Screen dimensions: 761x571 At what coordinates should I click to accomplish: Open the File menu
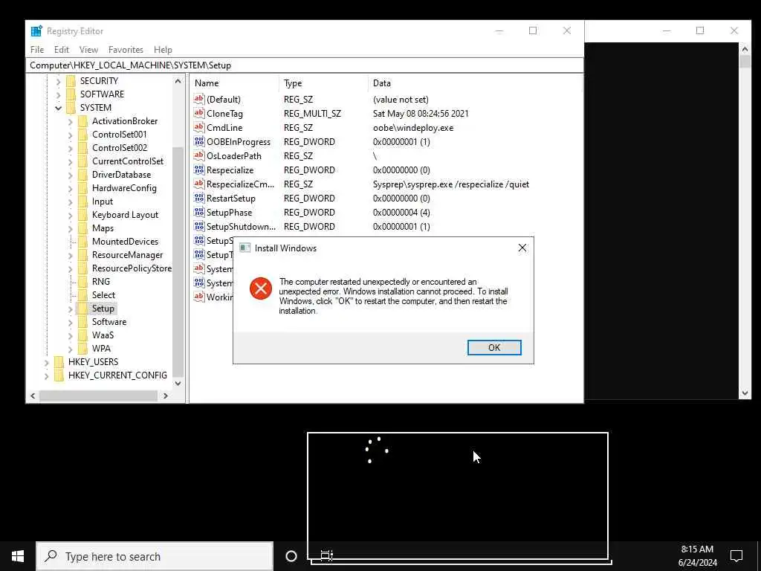pyautogui.click(x=37, y=50)
